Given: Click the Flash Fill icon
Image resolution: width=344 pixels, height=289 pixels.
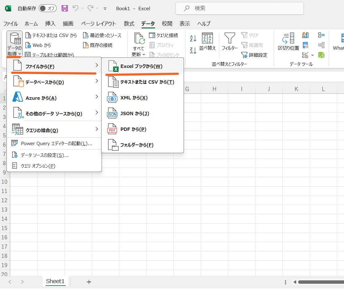Looking at the screenshot, I should point(305,35).
